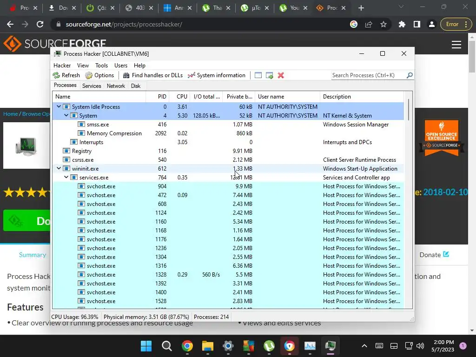Open the Summary tab on SourceForge
The width and height of the screenshot is (476, 357).
(33, 255)
